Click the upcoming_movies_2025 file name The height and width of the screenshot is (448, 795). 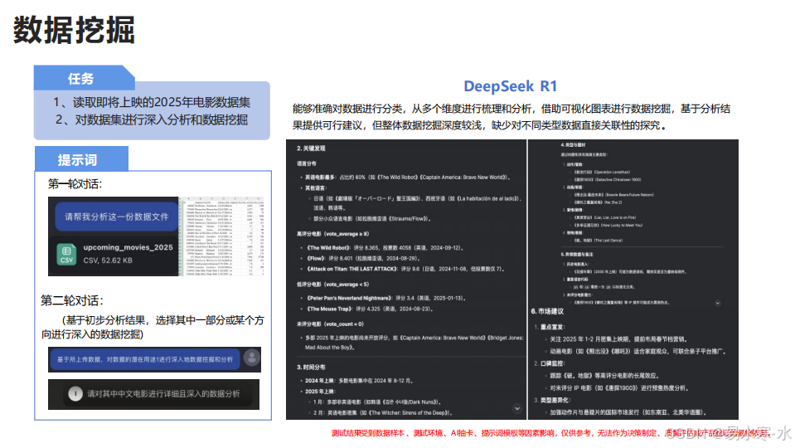[128, 247]
